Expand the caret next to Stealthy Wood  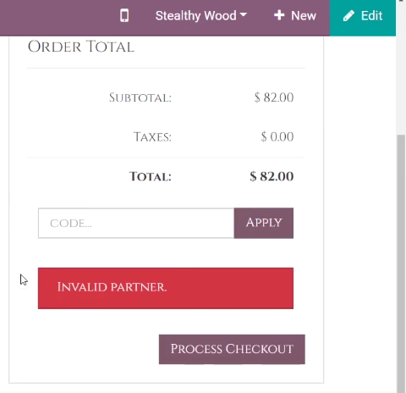(x=244, y=14)
